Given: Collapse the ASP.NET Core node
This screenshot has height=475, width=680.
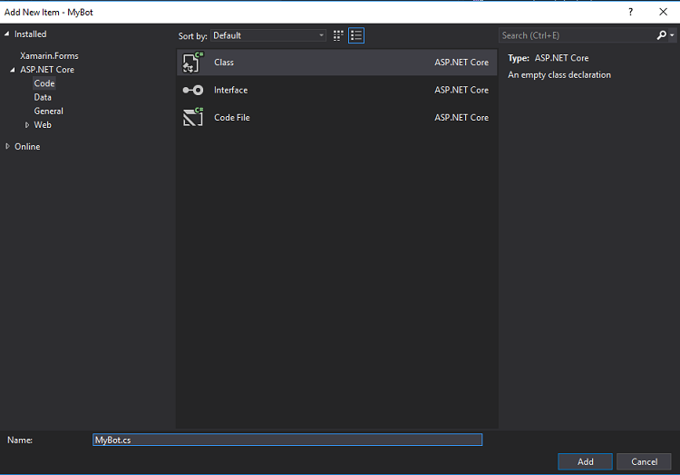Looking at the screenshot, I should click(13, 69).
